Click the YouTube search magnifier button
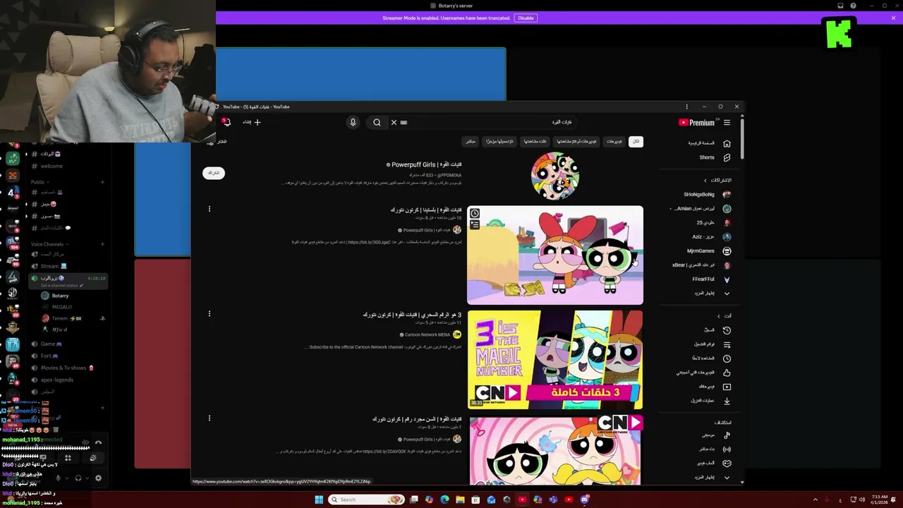 377,122
